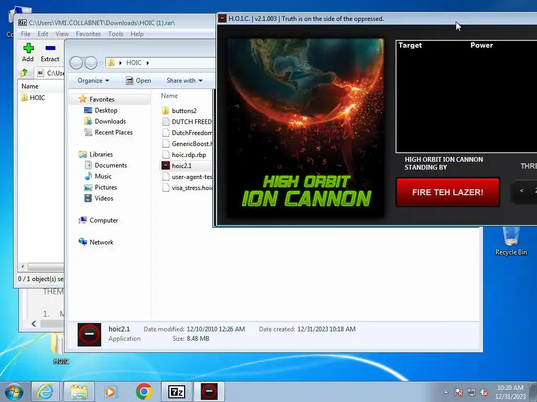Select the buttons2 folder
Image resolution: width=537 pixels, height=402 pixels.
pyautogui.click(x=184, y=111)
